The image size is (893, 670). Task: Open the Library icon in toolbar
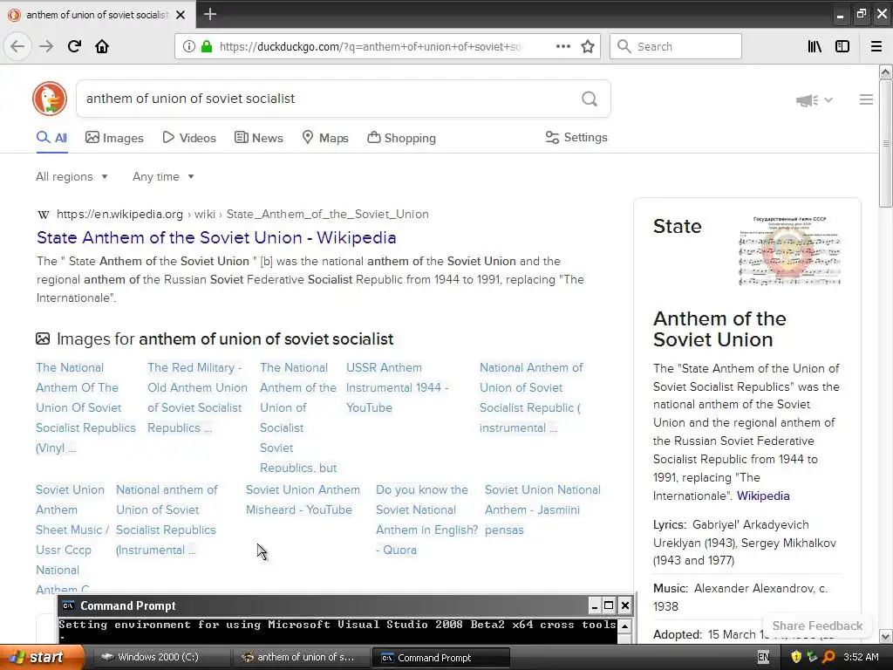pyautogui.click(x=815, y=47)
